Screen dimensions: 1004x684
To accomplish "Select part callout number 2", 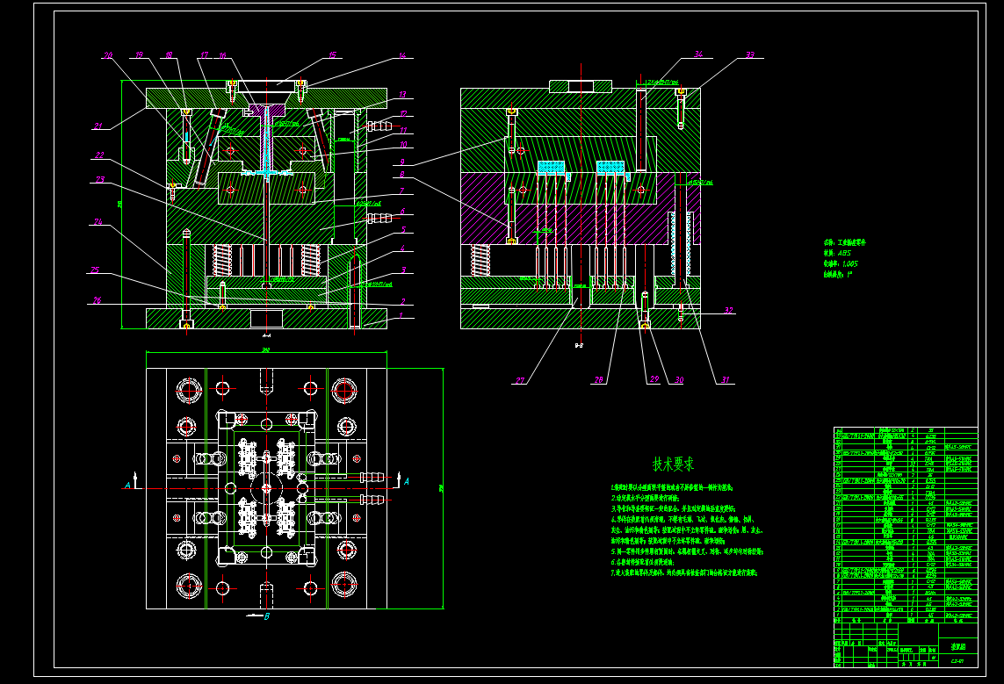I will coord(403,301).
